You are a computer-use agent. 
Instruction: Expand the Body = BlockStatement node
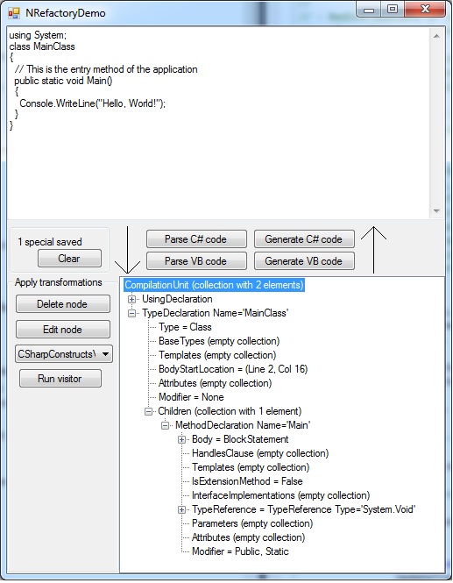click(x=181, y=440)
